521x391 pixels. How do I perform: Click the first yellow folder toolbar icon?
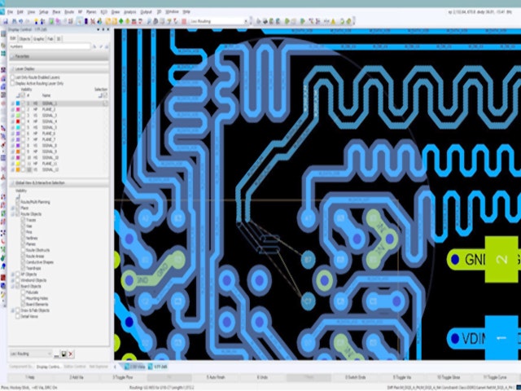click(x=108, y=21)
